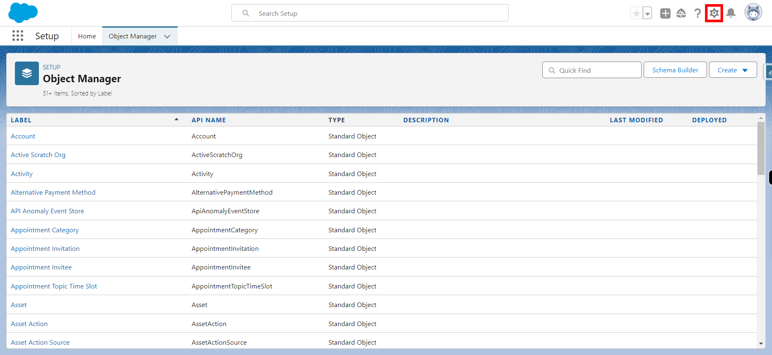Select the Object Manager tab

(x=132, y=36)
